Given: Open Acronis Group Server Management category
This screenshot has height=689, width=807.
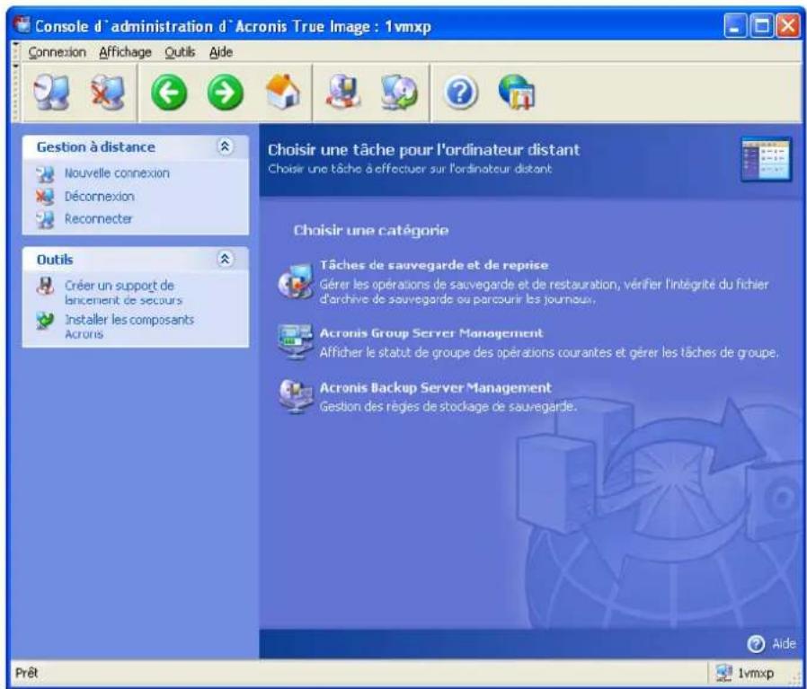Looking at the screenshot, I should [x=431, y=333].
